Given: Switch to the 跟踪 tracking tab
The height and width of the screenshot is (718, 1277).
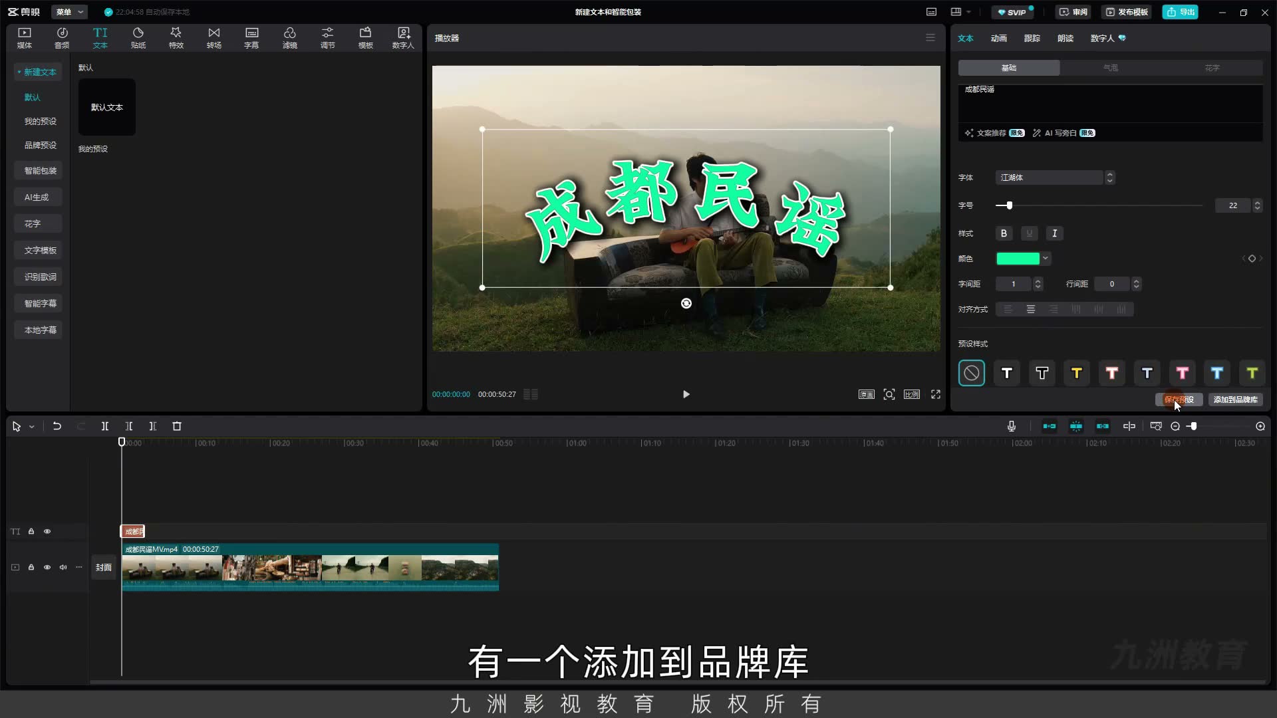Looking at the screenshot, I should click(x=1032, y=38).
